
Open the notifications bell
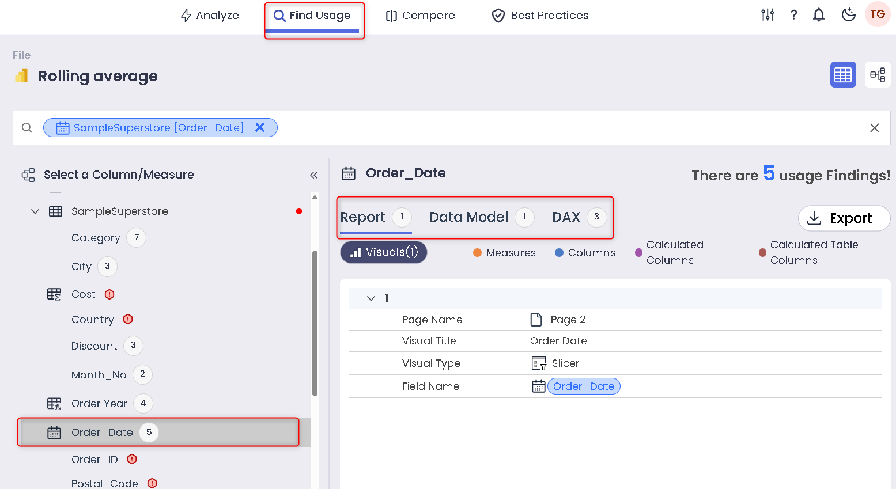tap(818, 15)
